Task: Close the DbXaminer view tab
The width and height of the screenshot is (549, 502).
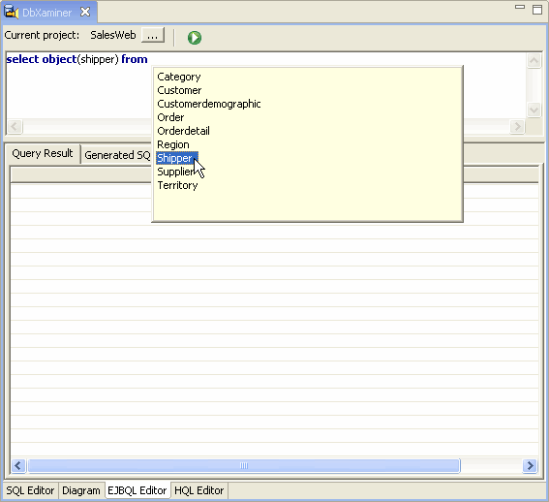Action: click(x=85, y=12)
